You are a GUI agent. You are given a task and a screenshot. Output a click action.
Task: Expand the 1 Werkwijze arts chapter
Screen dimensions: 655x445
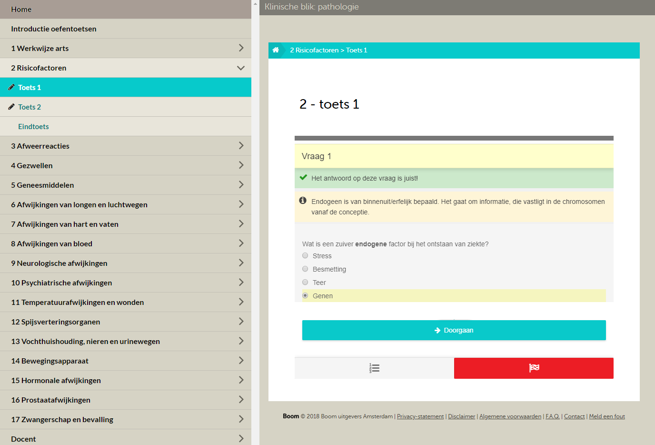(x=241, y=48)
